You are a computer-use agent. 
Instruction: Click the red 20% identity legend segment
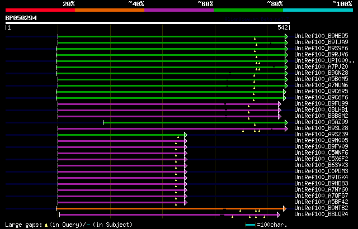(x=40, y=10)
